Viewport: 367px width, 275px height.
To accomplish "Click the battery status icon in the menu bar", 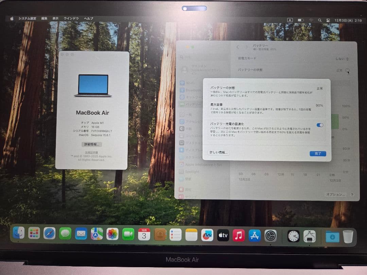I will coord(300,20).
